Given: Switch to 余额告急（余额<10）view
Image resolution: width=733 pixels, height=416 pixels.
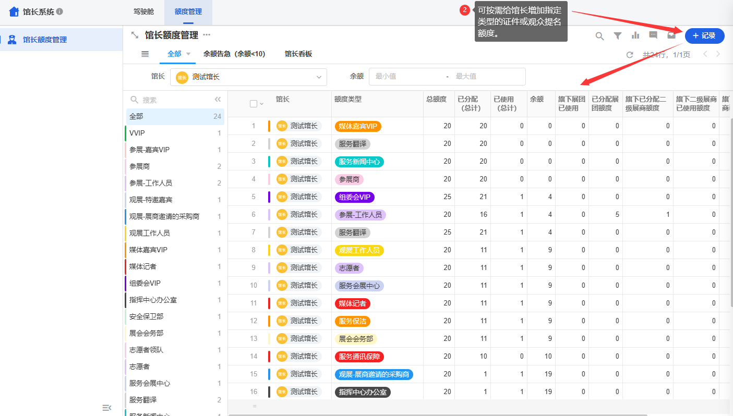Looking at the screenshot, I should coord(234,54).
